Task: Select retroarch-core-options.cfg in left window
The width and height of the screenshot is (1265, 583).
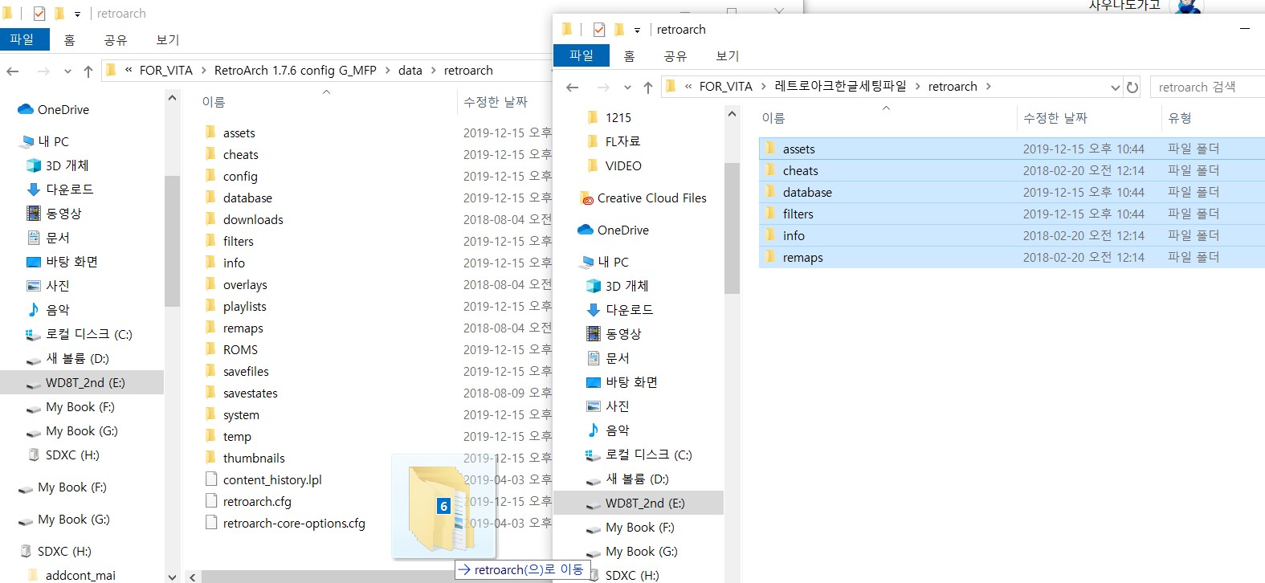Action: click(x=294, y=524)
